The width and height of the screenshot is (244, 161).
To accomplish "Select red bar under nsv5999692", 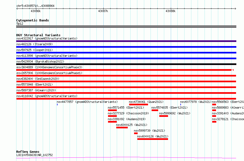I will pos(164,116).
